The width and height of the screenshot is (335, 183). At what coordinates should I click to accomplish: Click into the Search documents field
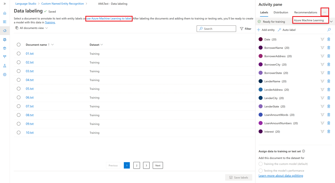(216, 29)
